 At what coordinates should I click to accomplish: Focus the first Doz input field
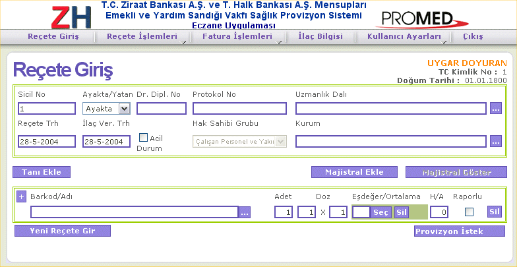coord(307,212)
